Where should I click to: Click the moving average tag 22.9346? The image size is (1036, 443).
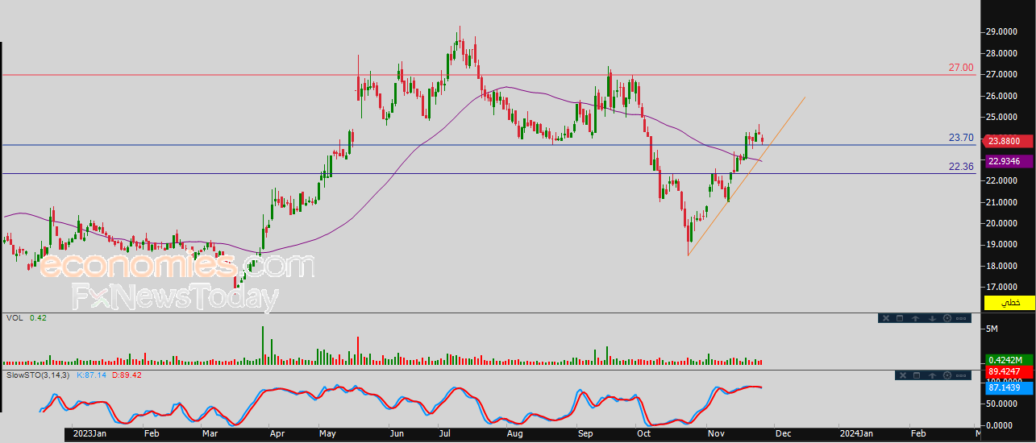pos(1009,161)
